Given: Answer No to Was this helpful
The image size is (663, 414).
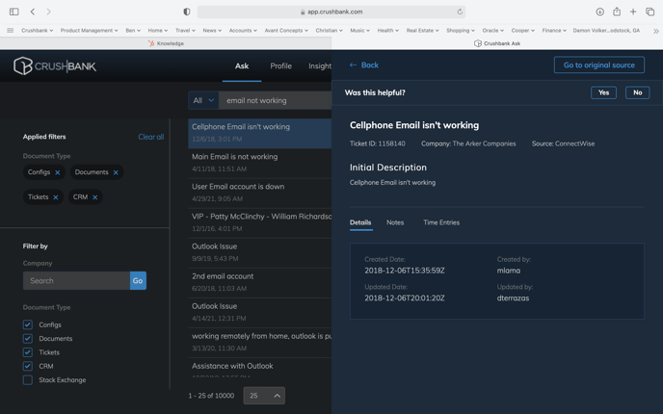Looking at the screenshot, I should coord(638,92).
